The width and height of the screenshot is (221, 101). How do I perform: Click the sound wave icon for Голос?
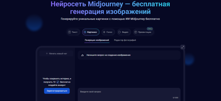(104, 32)
